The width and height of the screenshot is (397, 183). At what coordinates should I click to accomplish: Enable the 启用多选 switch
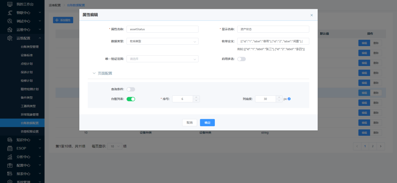pyautogui.click(x=241, y=59)
